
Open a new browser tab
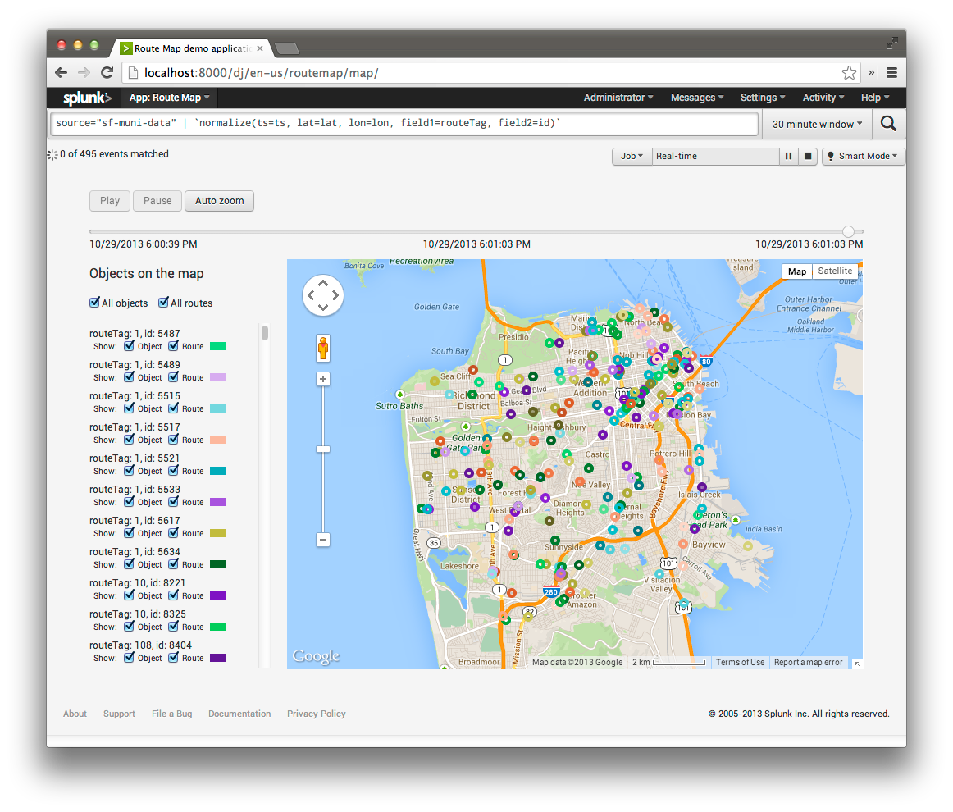coord(287,48)
